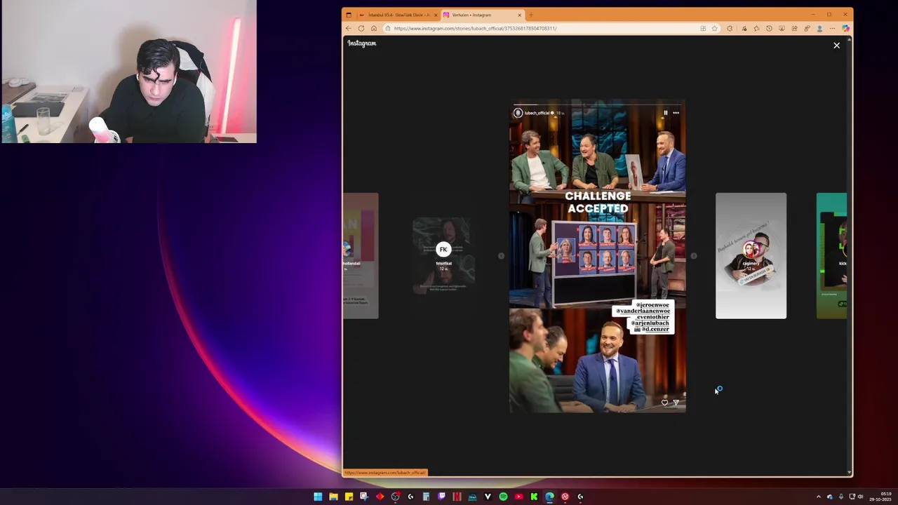The image size is (898, 505).
Task: Open Edge settings and more menu
Action: click(832, 29)
